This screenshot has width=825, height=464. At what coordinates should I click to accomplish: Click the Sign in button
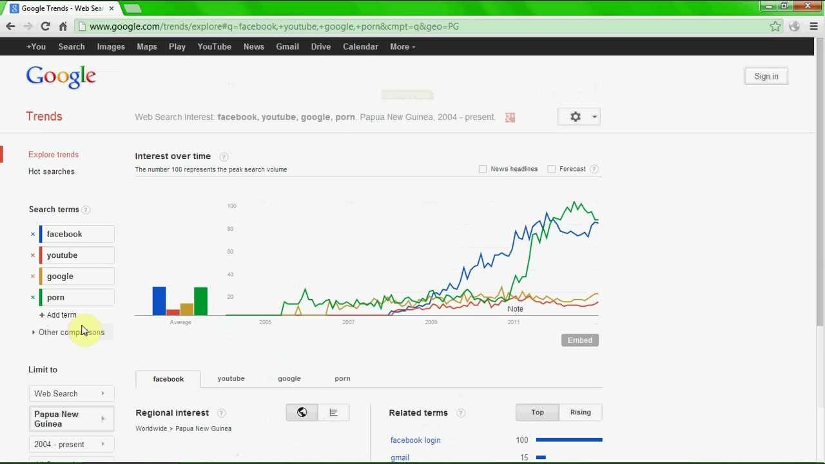click(x=766, y=76)
